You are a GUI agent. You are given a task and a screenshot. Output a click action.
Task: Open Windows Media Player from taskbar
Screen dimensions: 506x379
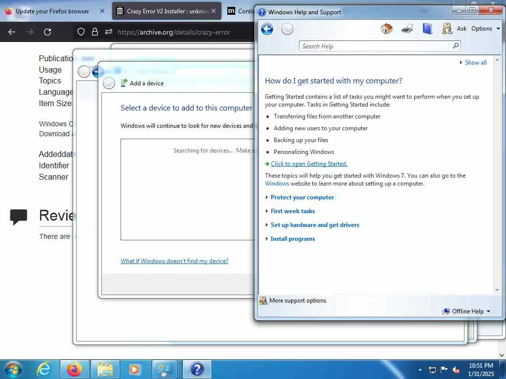[134, 369]
